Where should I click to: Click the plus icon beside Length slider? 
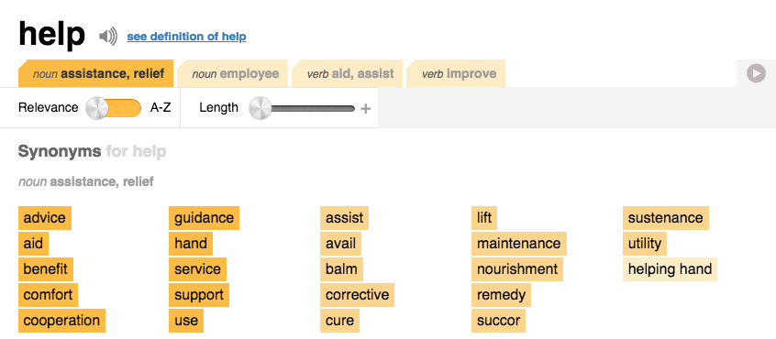(365, 109)
